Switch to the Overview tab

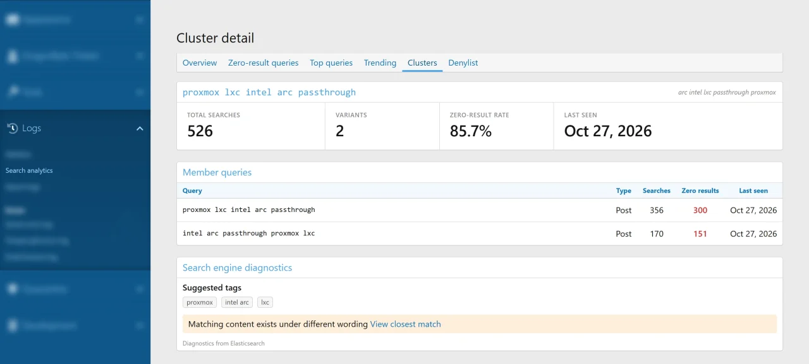click(200, 62)
